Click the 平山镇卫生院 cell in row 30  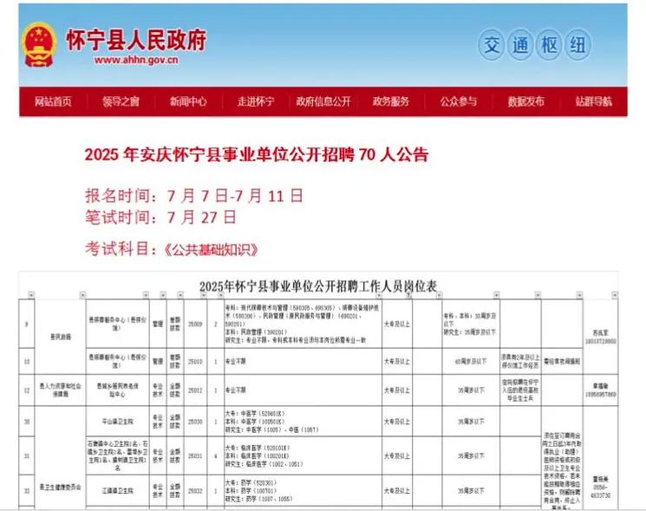click(x=117, y=422)
